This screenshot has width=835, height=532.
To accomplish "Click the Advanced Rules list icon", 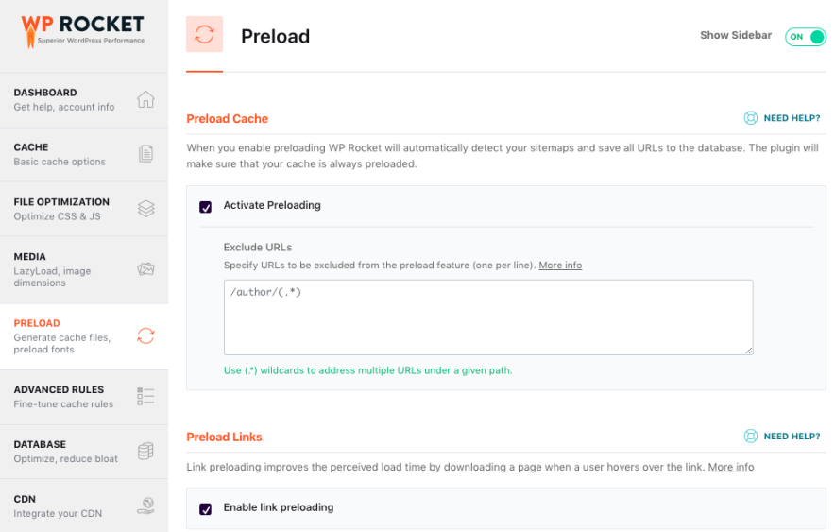I will coord(145,396).
